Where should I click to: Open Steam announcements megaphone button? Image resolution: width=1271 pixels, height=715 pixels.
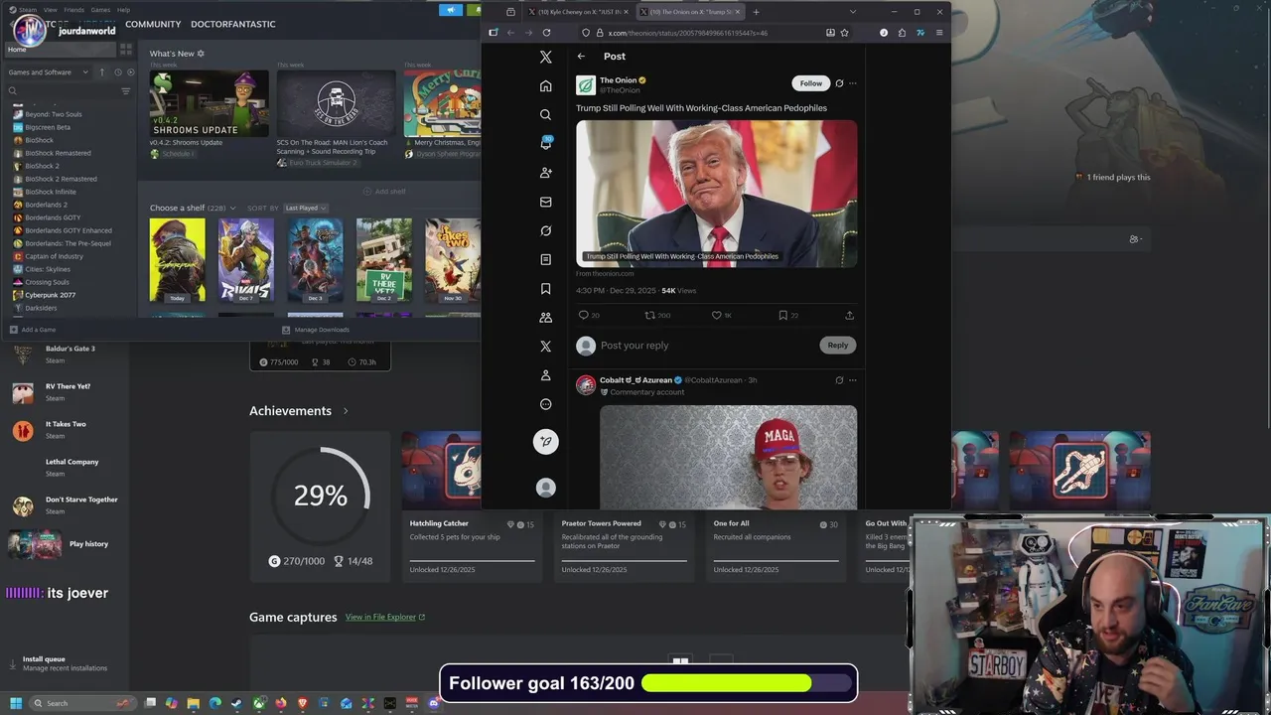pos(451,10)
